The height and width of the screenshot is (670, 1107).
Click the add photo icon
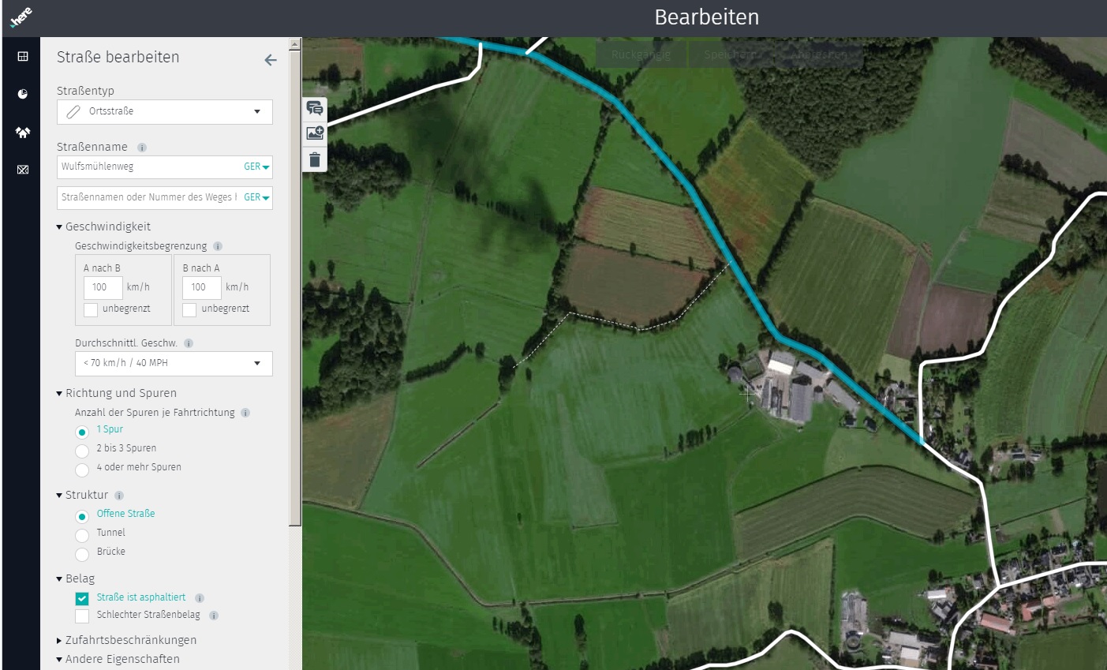point(315,133)
